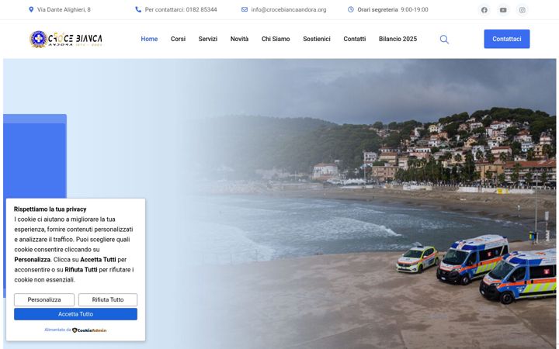Image resolution: width=559 pixels, height=349 pixels.
Task: Open the Servizi menu item
Action: coord(208,39)
